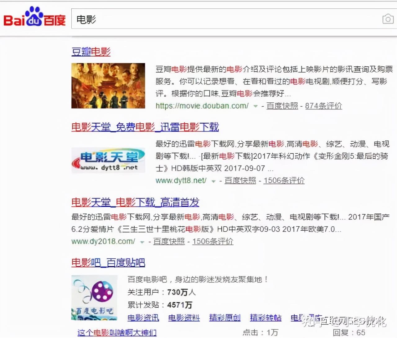Open camera image search in search box

click(x=387, y=19)
